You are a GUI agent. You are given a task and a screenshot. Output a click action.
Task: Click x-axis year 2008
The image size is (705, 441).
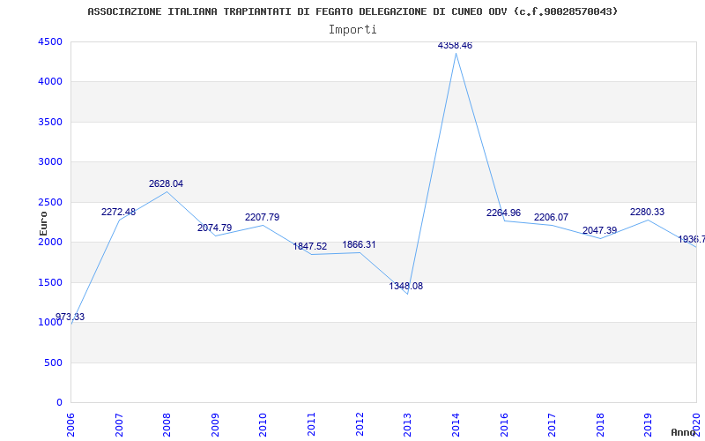(x=167, y=425)
